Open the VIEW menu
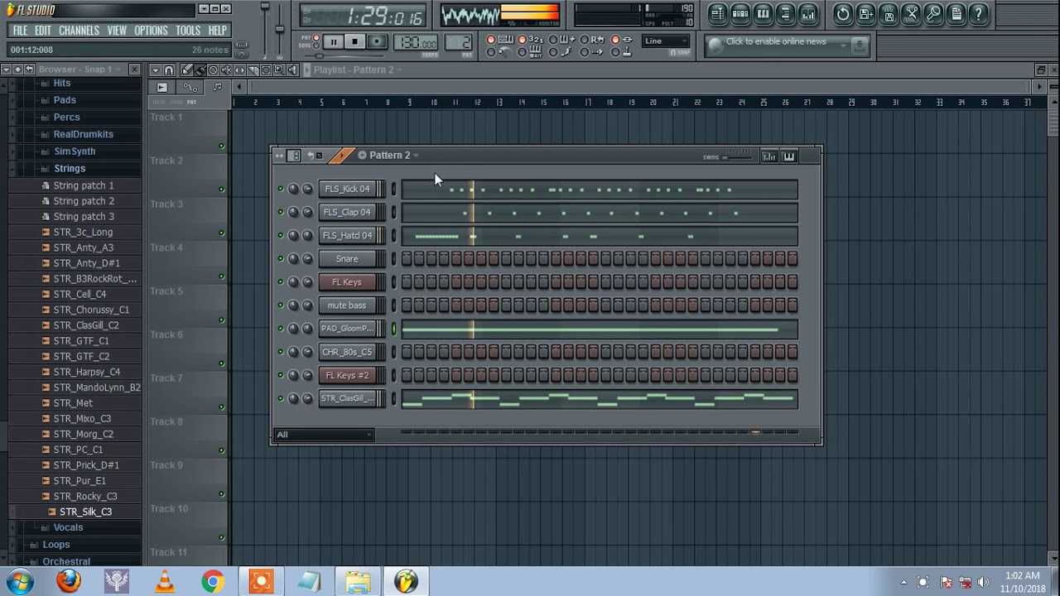This screenshot has height=596, width=1060. point(117,31)
